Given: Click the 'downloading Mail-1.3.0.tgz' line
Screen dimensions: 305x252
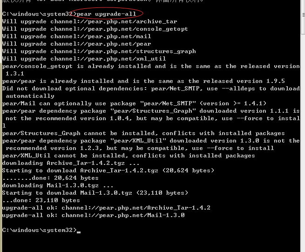Looking at the screenshot, I should 58,185.
